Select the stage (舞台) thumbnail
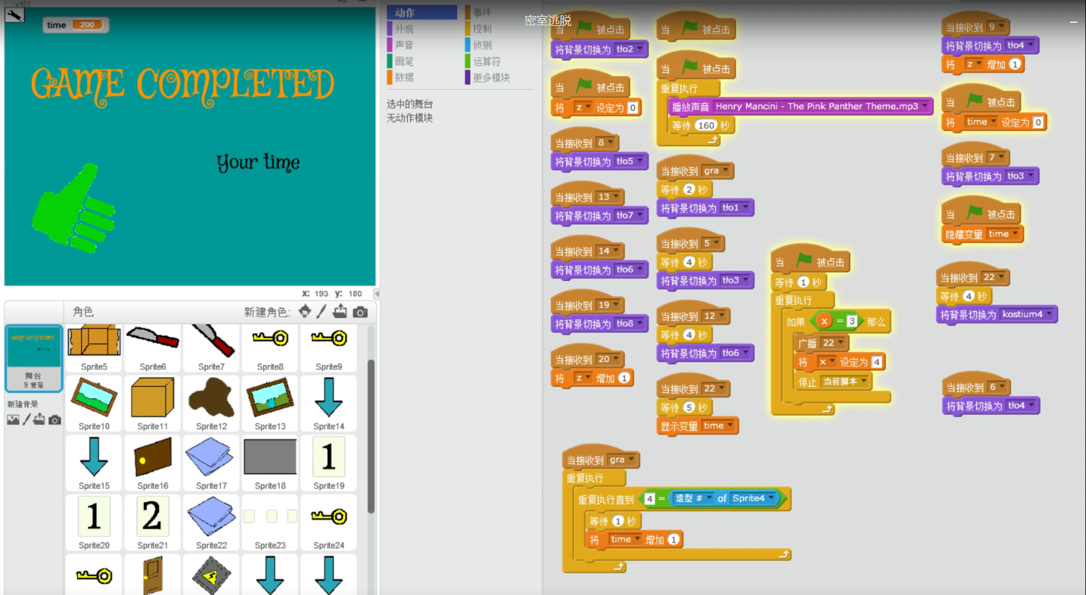1086x595 pixels. click(x=34, y=358)
